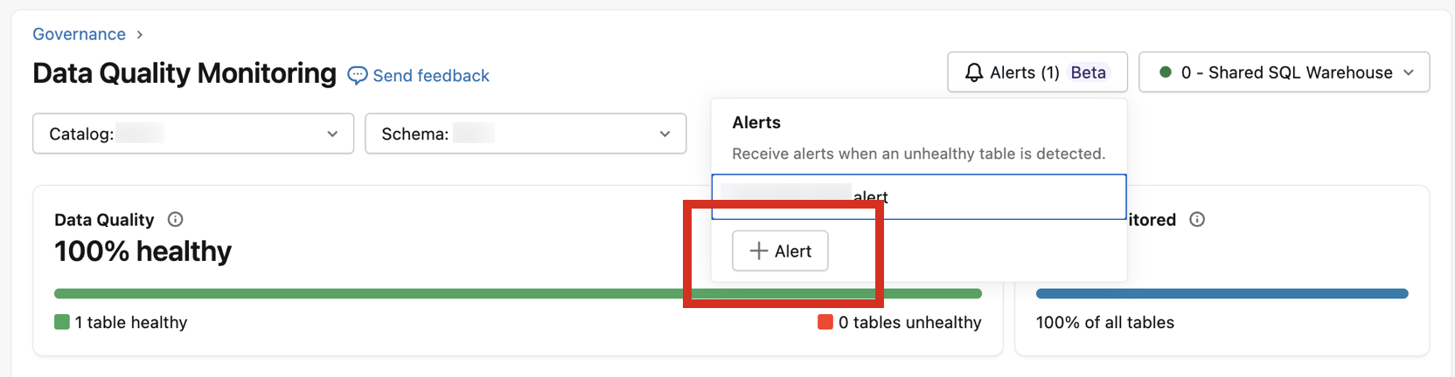Click the blue monitored tables progress bar
1455x377 pixels.
point(1222,294)
